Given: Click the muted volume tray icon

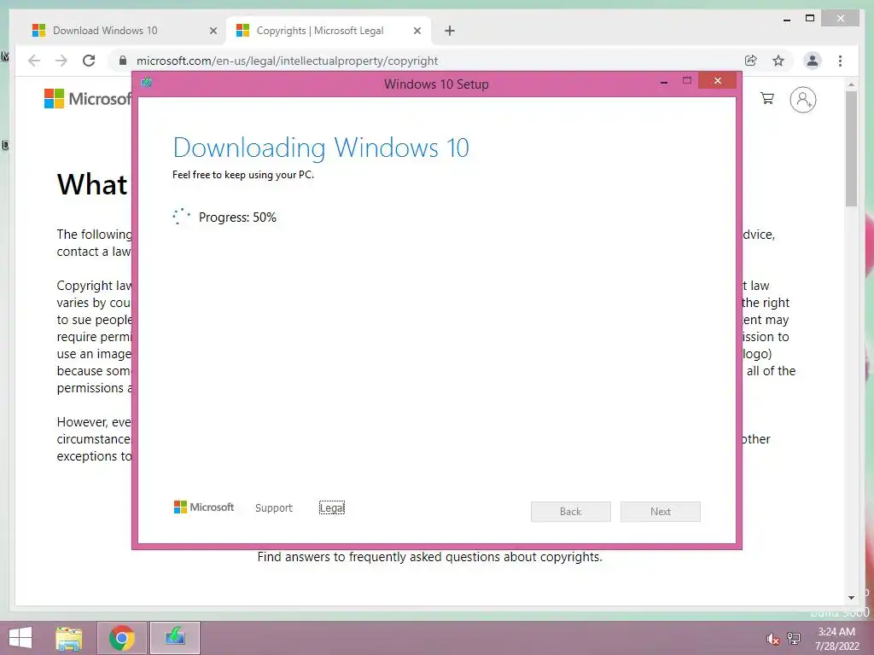Looking at the screenshot, I should click(772, 639).
